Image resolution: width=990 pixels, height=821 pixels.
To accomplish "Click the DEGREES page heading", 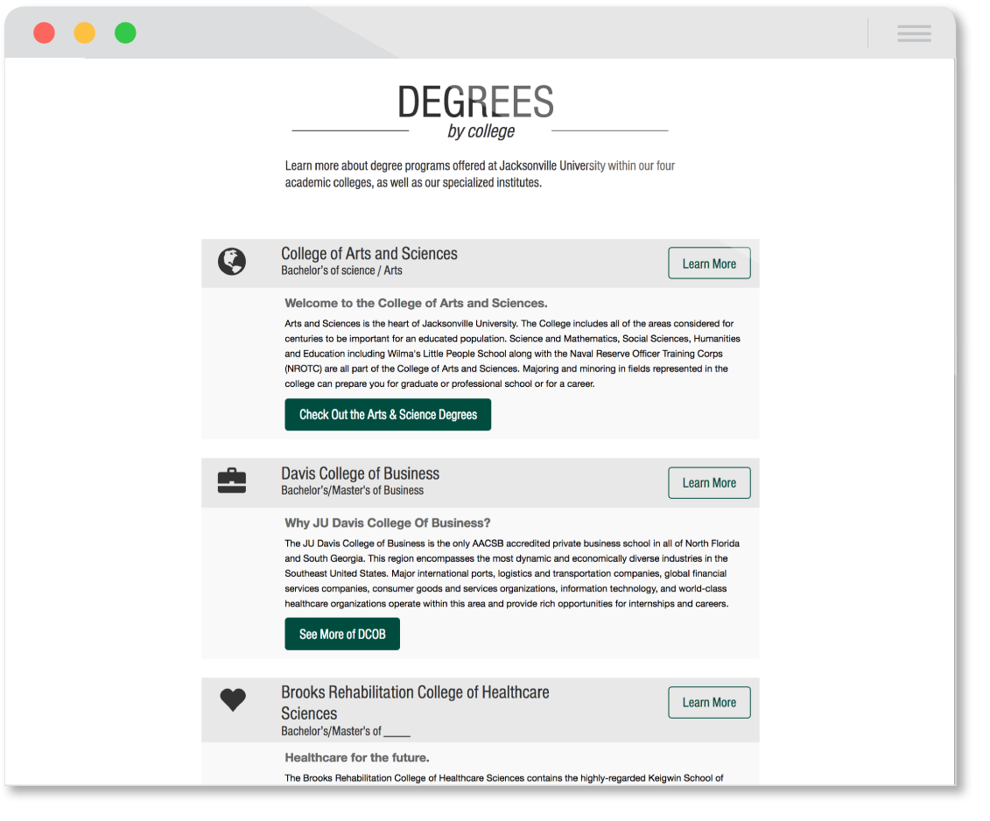I will tap(475, 103).
